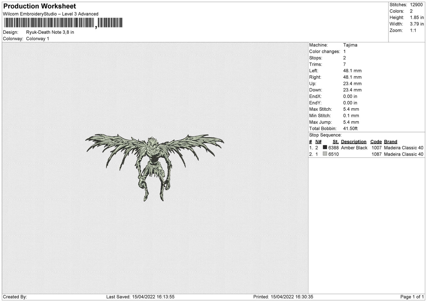Image resolution: width=427 pixels, height=302 pixels.
Task: Select the Description column header
Action: [353, 142]
